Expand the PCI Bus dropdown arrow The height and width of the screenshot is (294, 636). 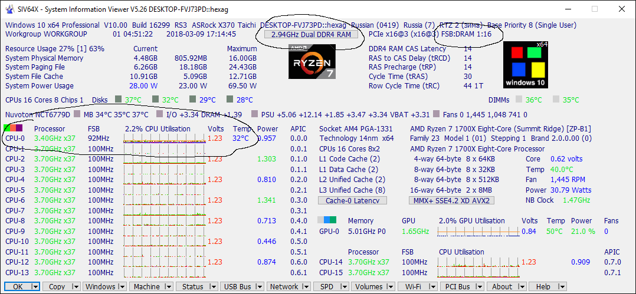coord(479,287)
